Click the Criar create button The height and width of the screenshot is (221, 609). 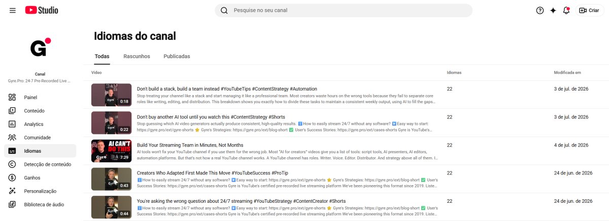pos(590,10)
